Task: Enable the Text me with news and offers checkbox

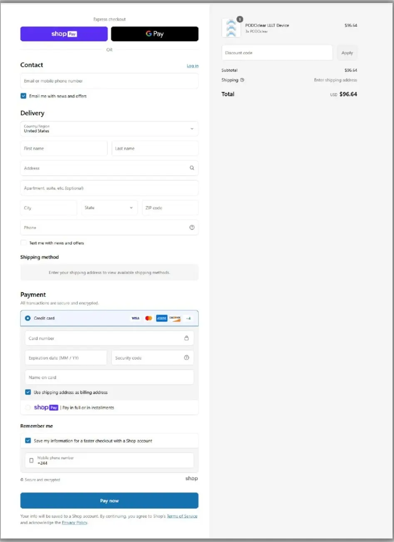Action: pyautogui.click(x=23, y=243)
